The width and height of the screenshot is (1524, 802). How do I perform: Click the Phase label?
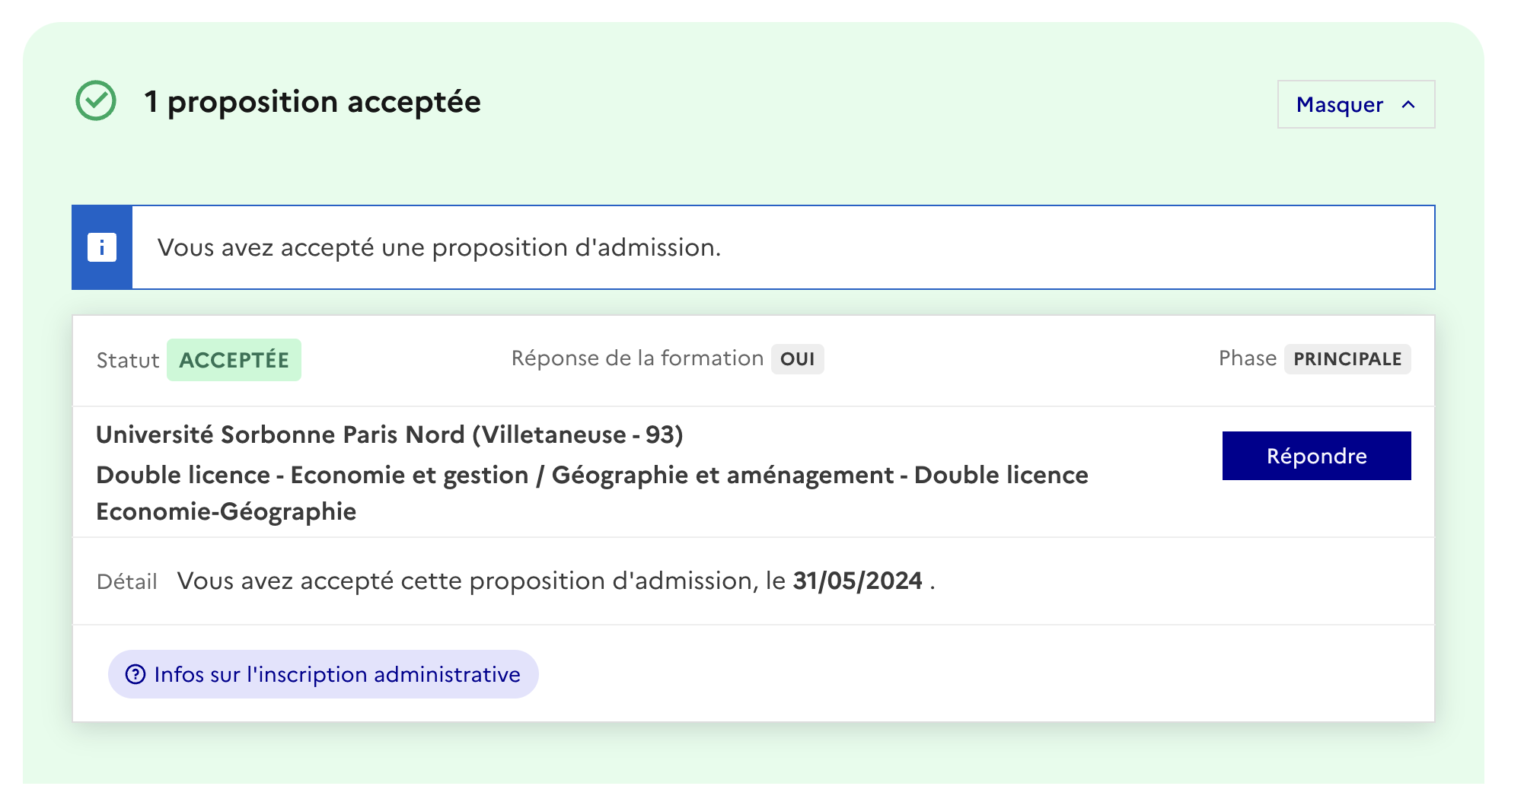point(1247,358)
